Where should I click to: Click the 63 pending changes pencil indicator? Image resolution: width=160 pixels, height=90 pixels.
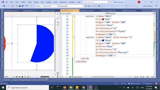[x=123, y=83]
